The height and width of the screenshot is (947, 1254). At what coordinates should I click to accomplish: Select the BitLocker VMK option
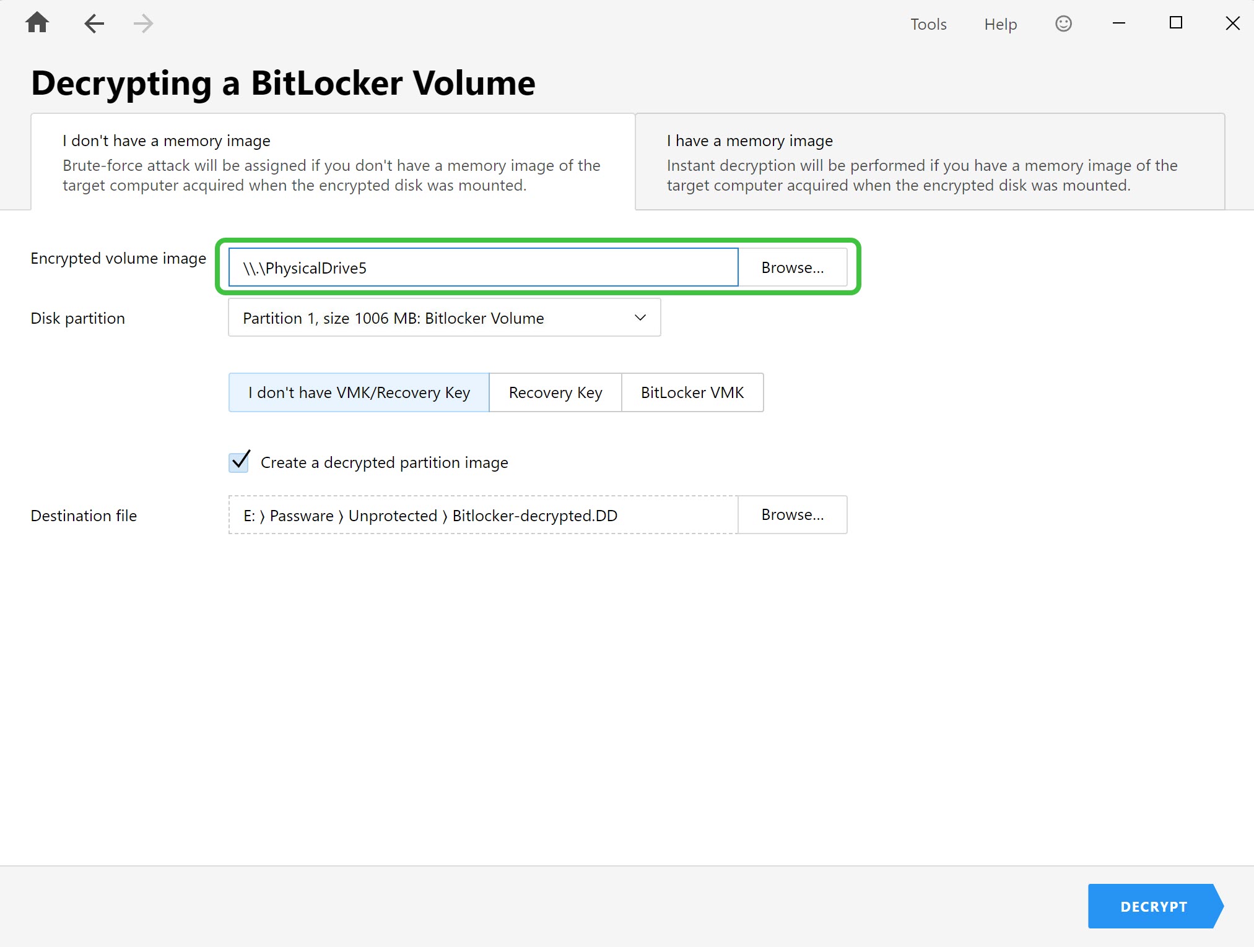pos(692,392)
